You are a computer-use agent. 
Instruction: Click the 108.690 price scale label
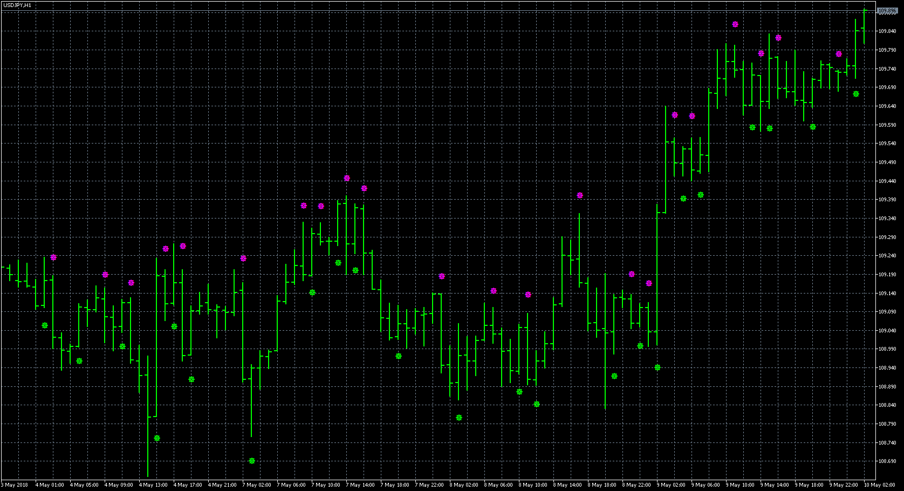click(x=887, y=461)
